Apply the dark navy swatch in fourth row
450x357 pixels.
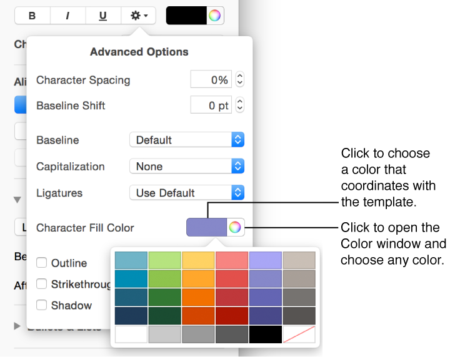point(131,316)
